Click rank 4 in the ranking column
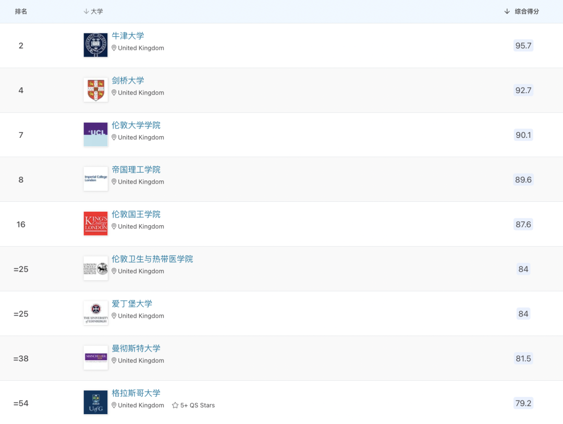Screen dimensions: 563x424 [x=21, y=91]
